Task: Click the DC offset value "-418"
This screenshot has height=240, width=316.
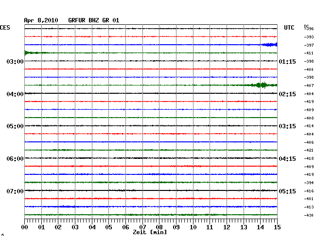Action: (309, 158)
